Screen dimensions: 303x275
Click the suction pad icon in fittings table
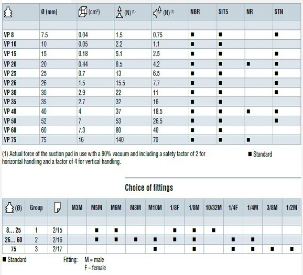[9, 207]
